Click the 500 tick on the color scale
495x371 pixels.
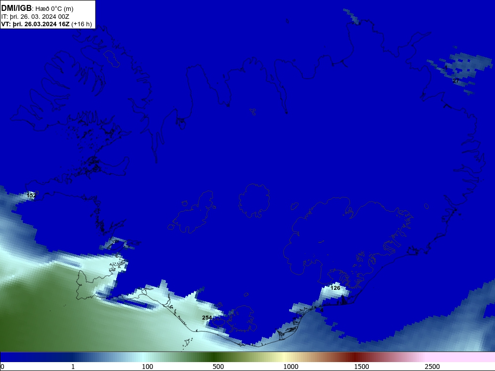[218, 367]
